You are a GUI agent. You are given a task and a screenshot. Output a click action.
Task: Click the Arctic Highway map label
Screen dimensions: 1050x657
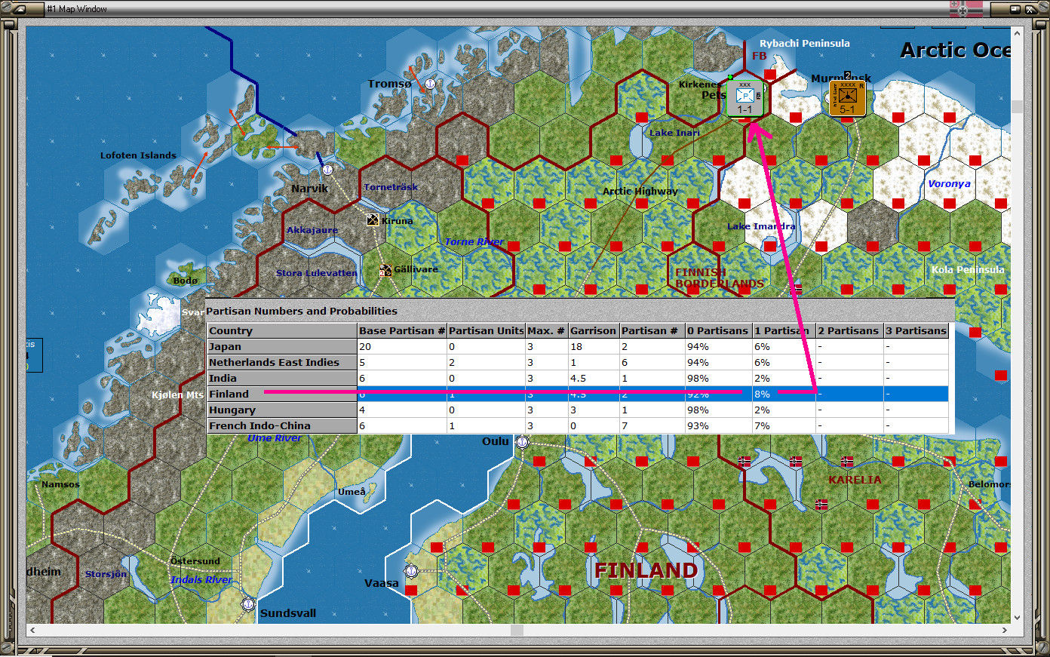tap(640, 191)
